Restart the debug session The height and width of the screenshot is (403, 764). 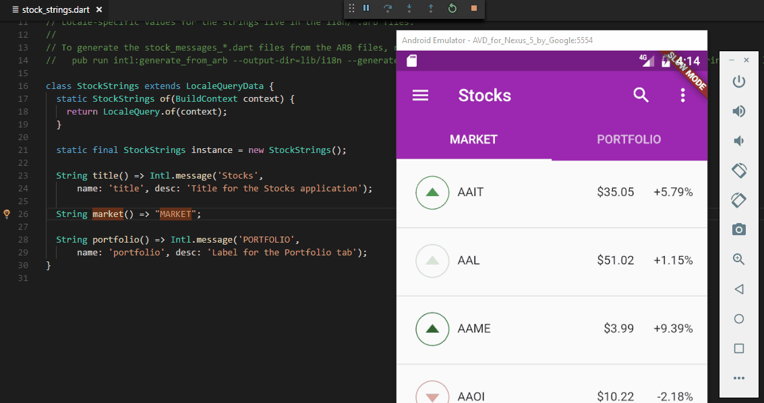tap(452, 8)
